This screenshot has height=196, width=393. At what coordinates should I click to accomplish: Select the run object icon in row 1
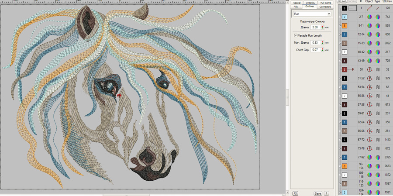click(369, 8)
